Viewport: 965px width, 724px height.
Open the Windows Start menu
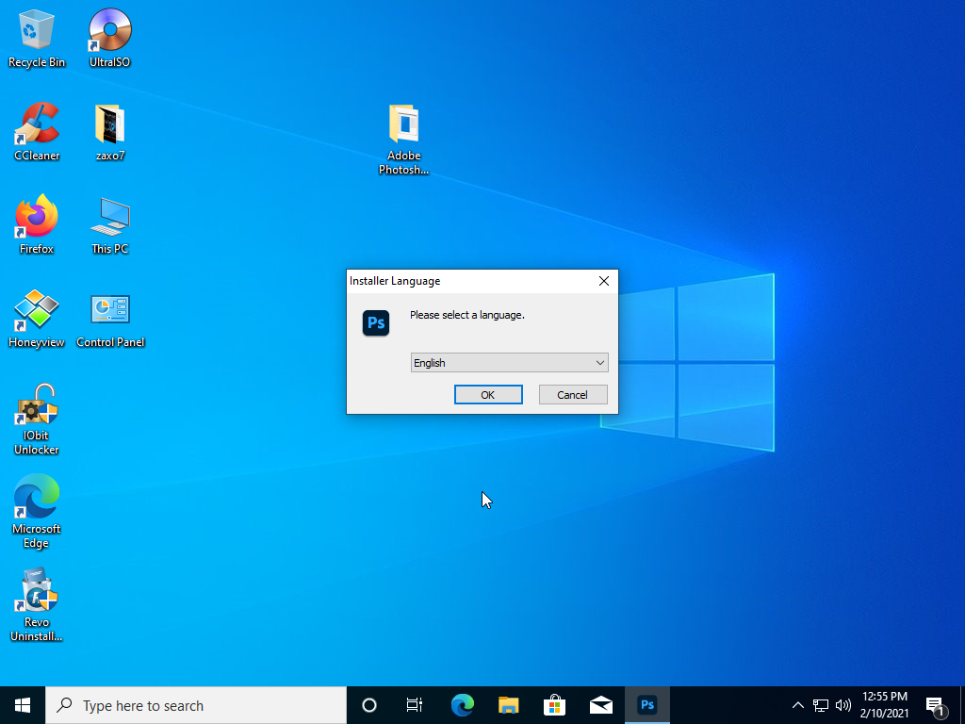(x=23, y=705)
